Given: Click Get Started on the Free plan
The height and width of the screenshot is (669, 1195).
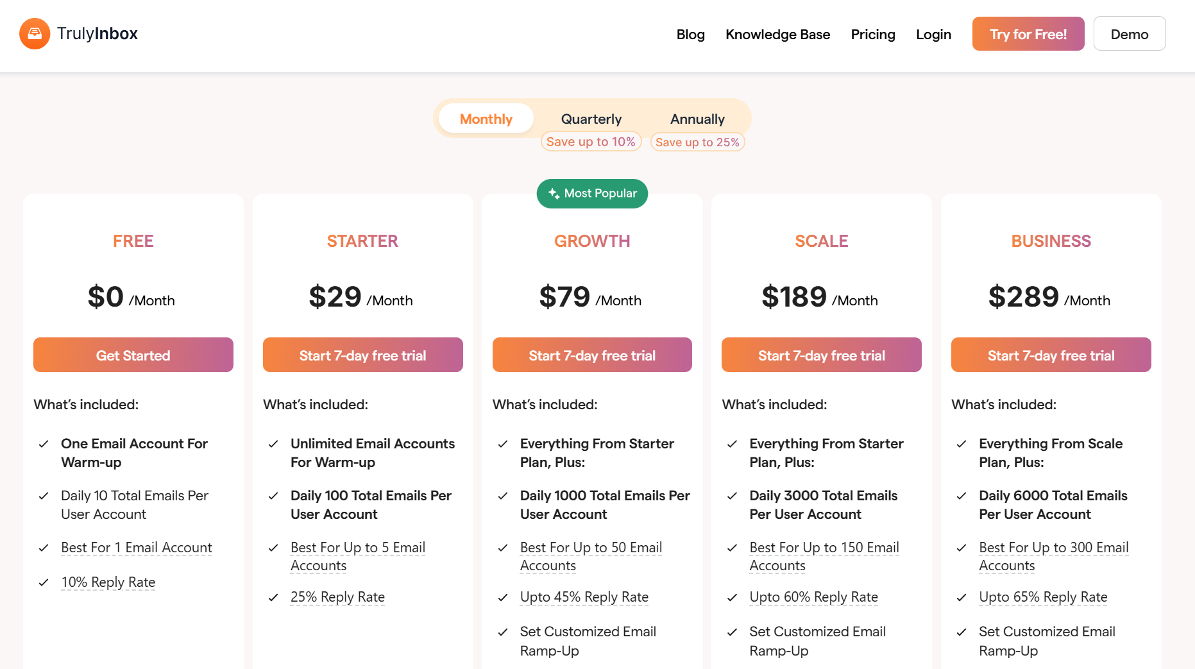Looking at the screenshot, I should tap(133, 355).
